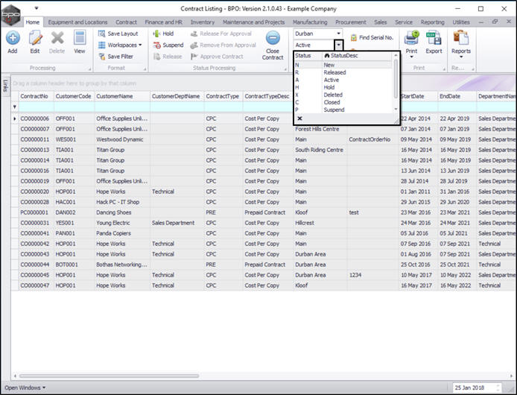Open the Service ribbon tab
Viewport: 517px width, 395px height.
(404, 22)
